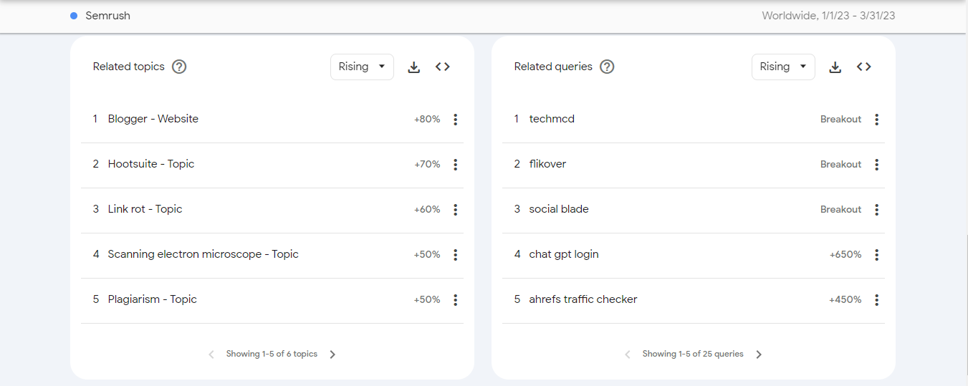Click the Worldwide, 1/1/23 - 3/31/23 text

(828, 16)
